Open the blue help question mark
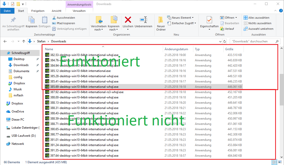Screen dimensions: 284x165 point(281,11)
